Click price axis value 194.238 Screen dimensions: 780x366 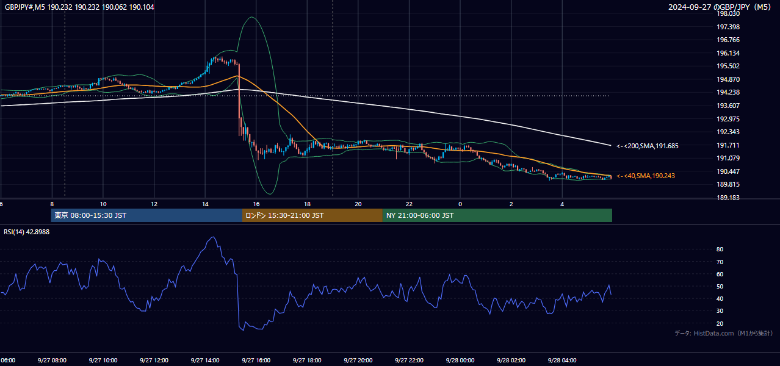coord(728,93)
